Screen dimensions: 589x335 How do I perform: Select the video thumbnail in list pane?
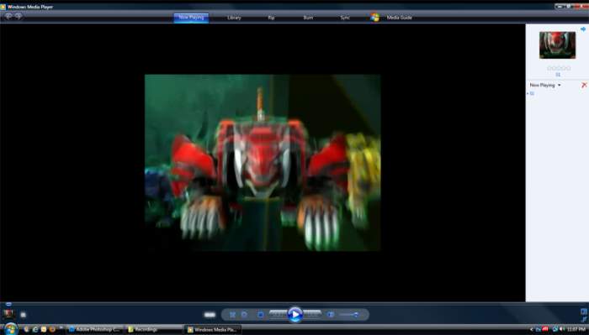tap(557, 45)
